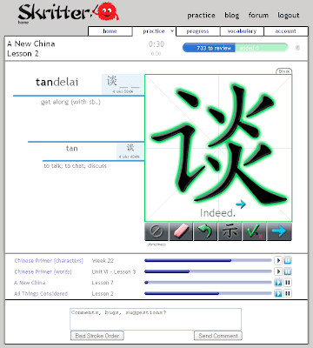Open All Things Considered list link

(x=41, y=293)
